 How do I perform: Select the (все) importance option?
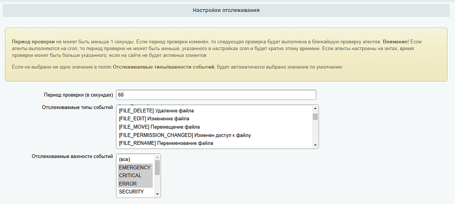(x=124, y=159)
